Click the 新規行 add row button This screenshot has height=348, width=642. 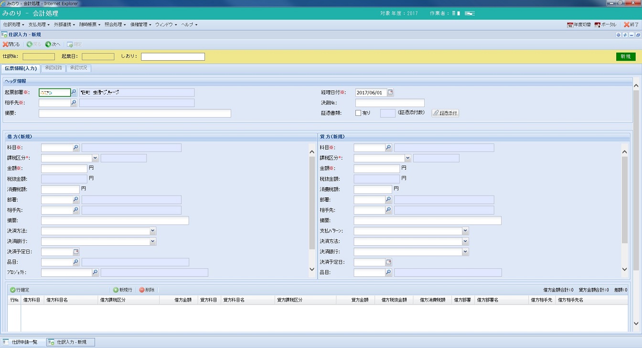pos(123,290)
